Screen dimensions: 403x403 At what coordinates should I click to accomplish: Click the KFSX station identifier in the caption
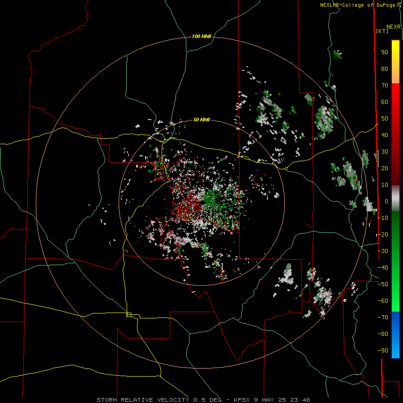pos(242,400)
